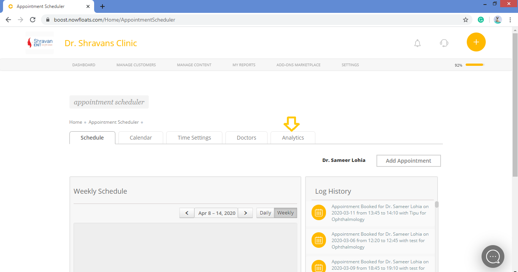Click the headset support icon

(x=443, y=43)
